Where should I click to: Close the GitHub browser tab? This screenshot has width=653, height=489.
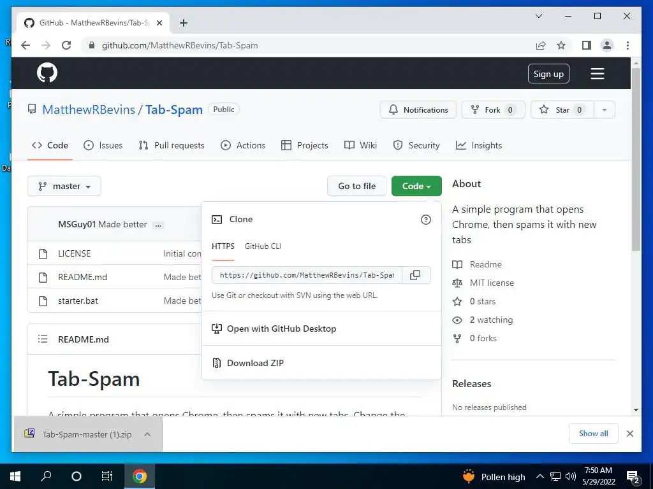[x=159, y=23]
